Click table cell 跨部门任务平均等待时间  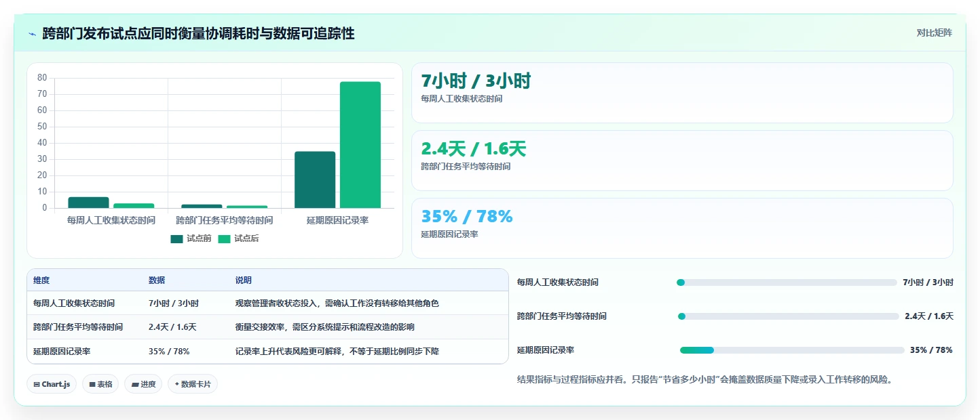(78, 327)
